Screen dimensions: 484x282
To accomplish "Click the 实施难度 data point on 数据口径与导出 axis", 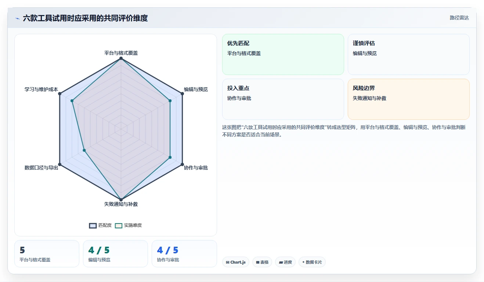I will [x=84, y=150].
